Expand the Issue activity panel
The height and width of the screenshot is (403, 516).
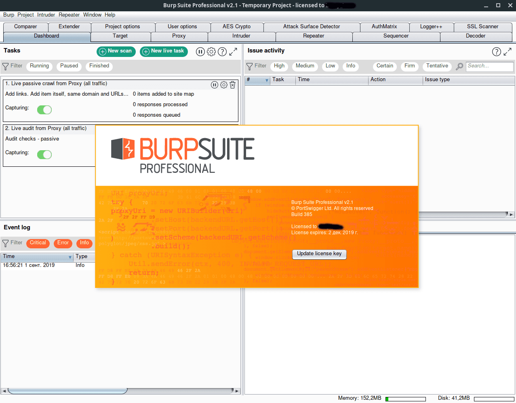point(508,52)
